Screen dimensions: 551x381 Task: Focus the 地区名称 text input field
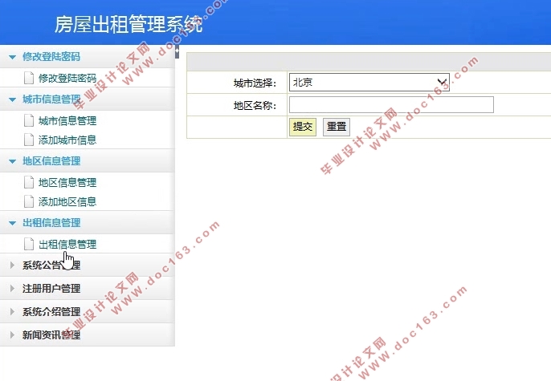(x=391, y=104)
